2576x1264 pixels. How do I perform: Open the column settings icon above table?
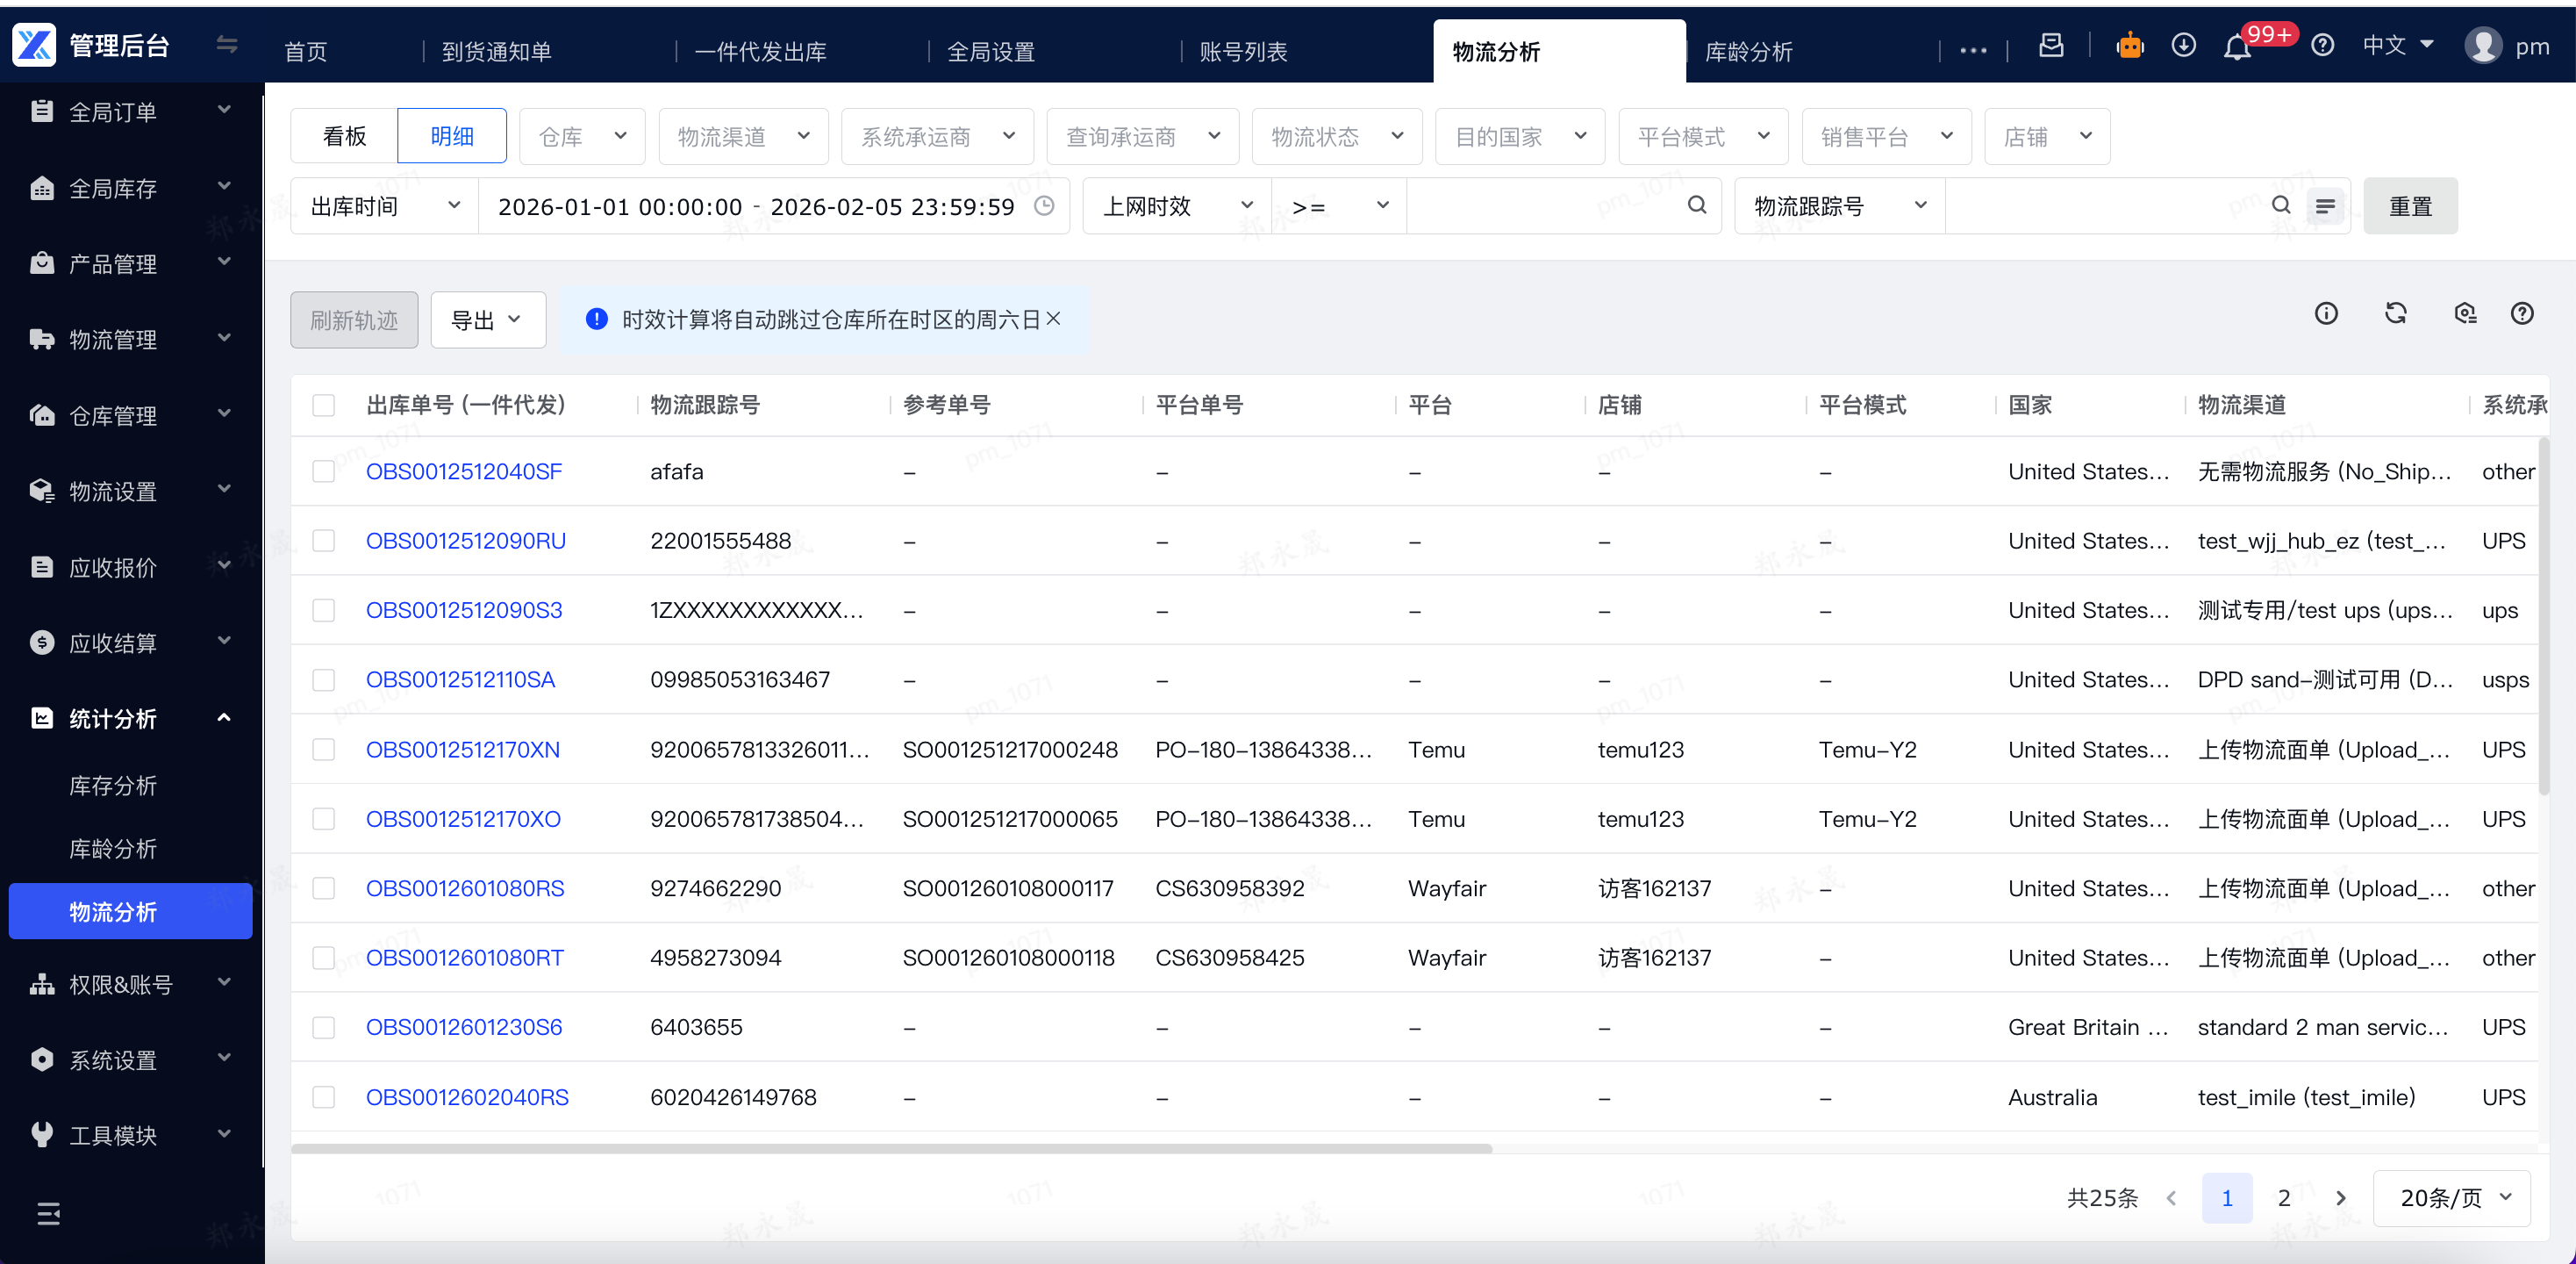2465,314
